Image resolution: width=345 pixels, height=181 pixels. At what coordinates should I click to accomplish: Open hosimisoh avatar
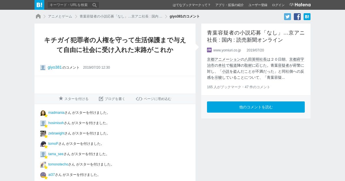[43, 123]
